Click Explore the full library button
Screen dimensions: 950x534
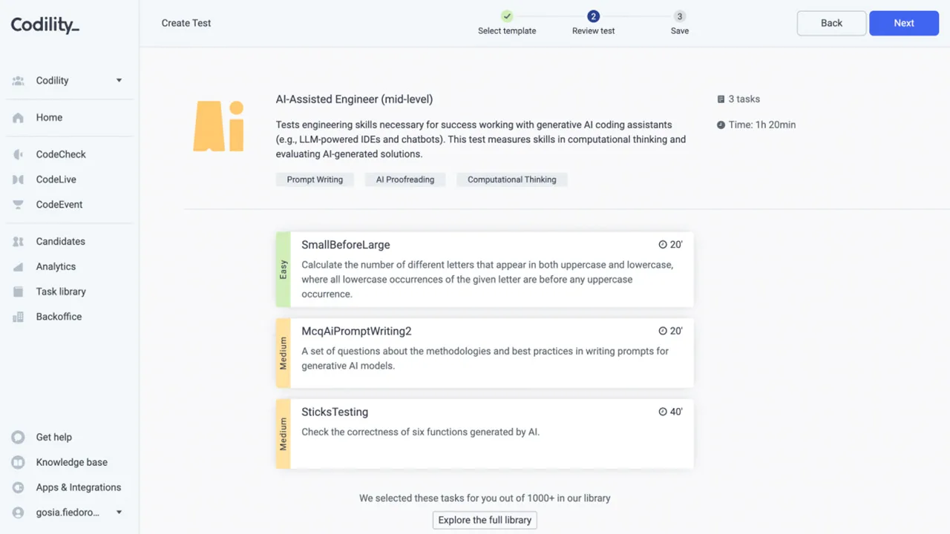click(x=485, y=520)
